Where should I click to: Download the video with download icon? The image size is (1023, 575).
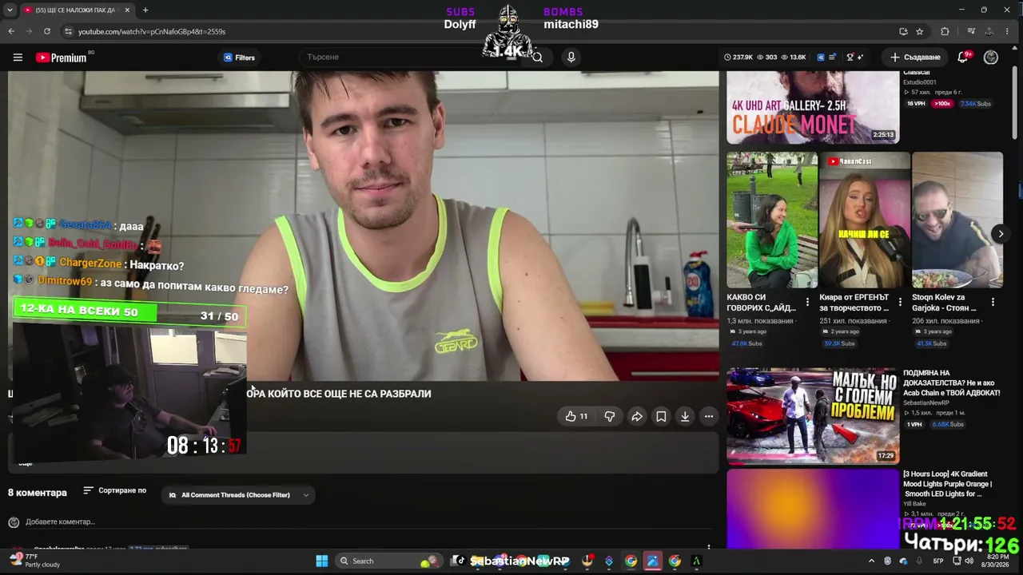coord(685,416)
